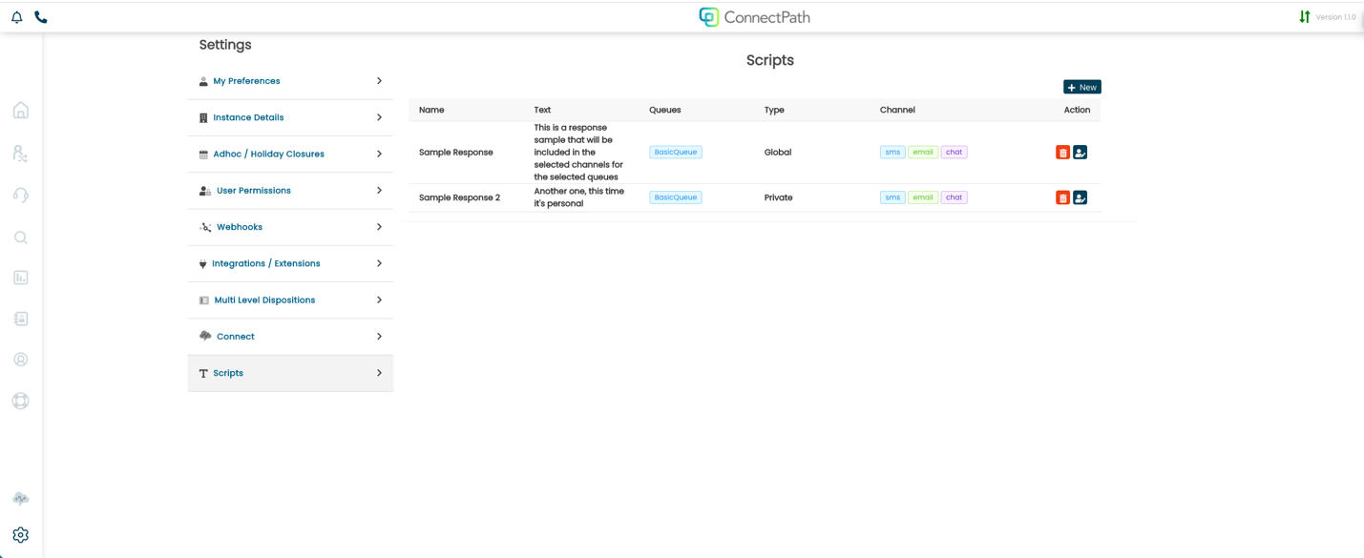Edit Sample Response 2 with the edit icon
The image size is (1364, 558).
pyautogui.click(x=1080, y=197)
